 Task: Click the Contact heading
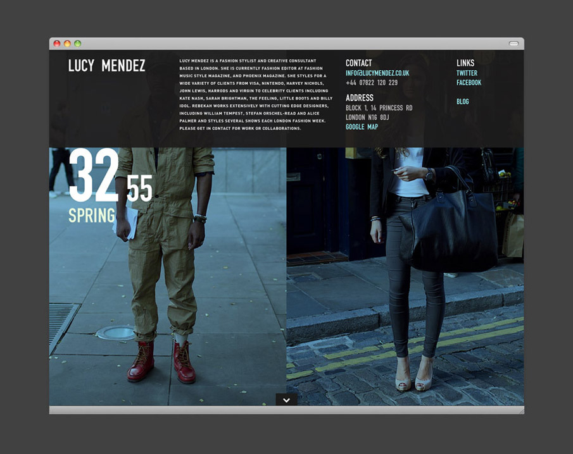coord(358,63)
